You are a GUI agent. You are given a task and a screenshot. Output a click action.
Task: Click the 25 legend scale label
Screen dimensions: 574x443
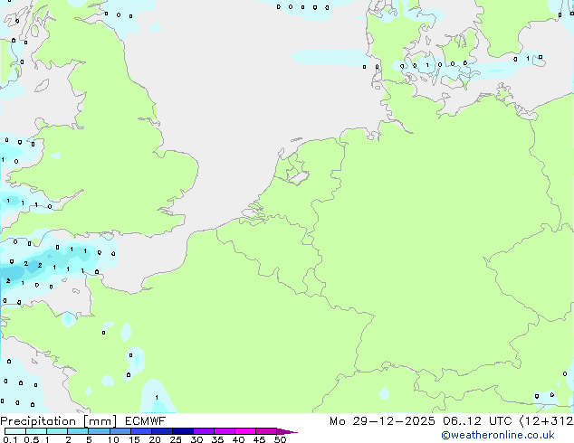click(x=176, y=439)
